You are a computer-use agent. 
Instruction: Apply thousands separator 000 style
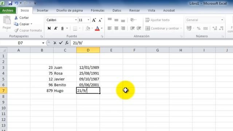tap(205, 28)
